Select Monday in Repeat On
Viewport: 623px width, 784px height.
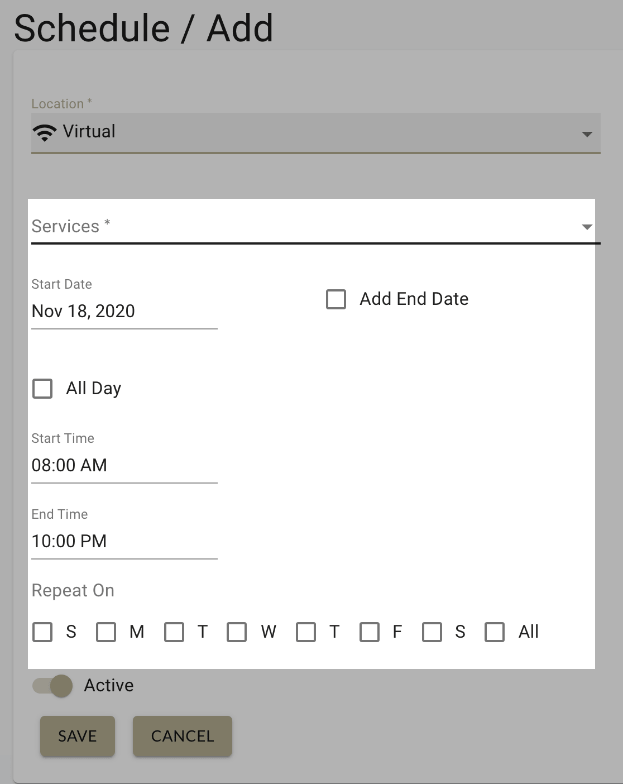coord(106,632)
